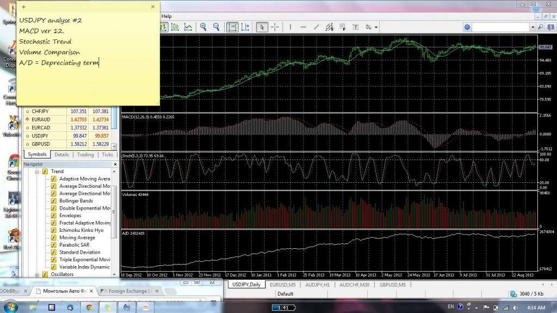Image resolution: width=557 pixels, height=313 pixels.
Task: Expand the Oscillators folder
Action: pyautogui.click(x=37, y=274)
